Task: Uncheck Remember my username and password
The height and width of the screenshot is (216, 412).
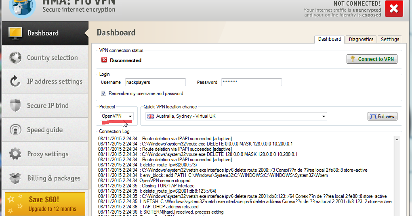Action: point(103,93)
